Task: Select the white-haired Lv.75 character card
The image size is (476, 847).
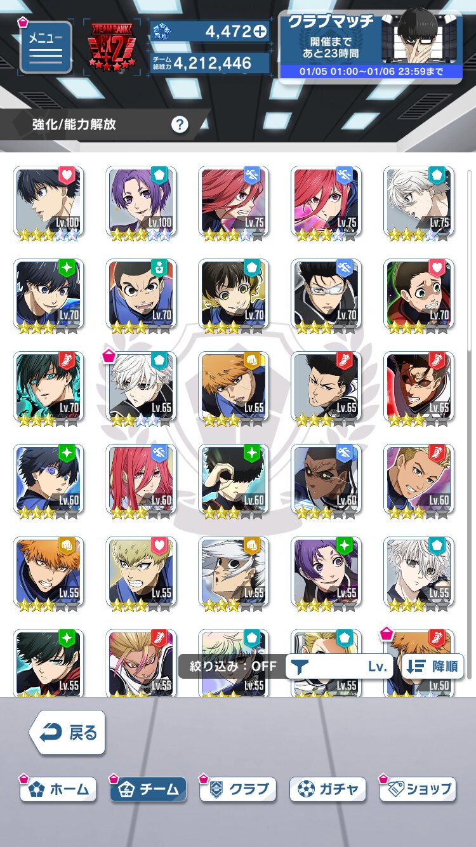Action: pos(418,204)
